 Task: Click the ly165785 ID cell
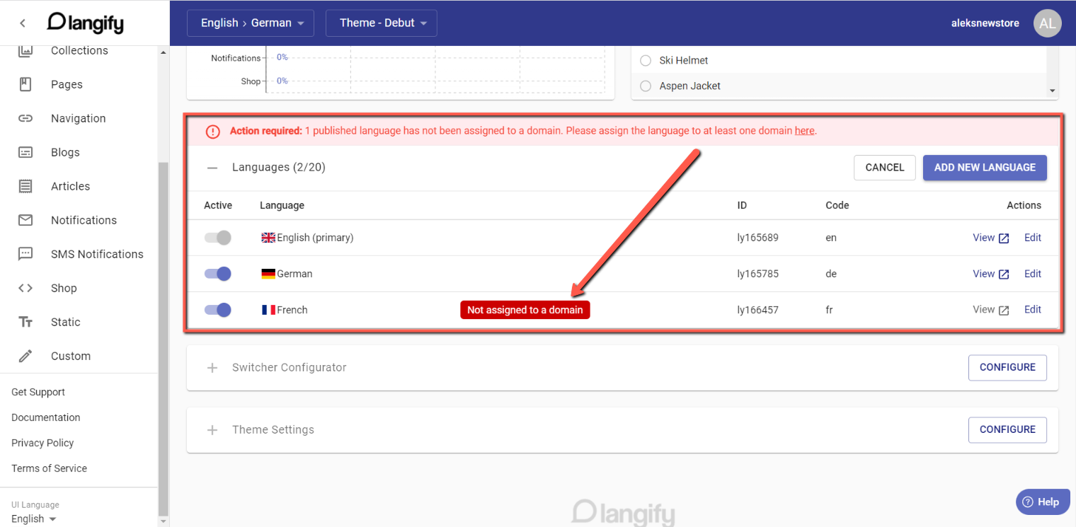[757, 274]
